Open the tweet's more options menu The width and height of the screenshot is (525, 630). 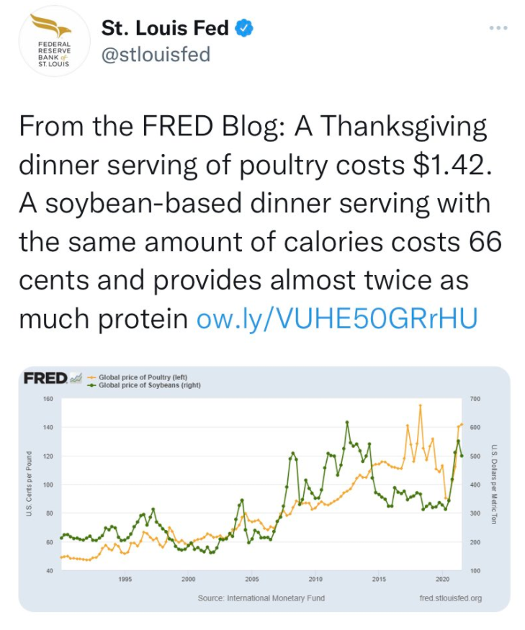coord(498,28)
